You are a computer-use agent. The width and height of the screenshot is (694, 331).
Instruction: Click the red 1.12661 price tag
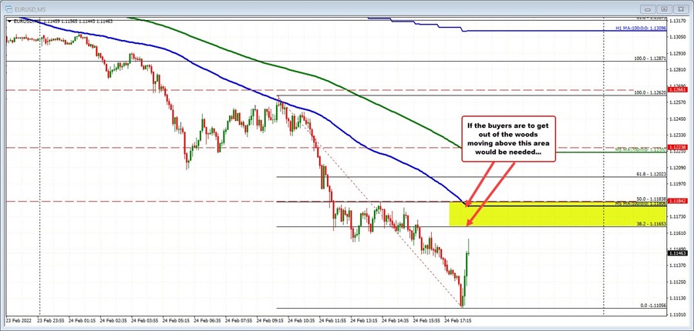point(678,90)
